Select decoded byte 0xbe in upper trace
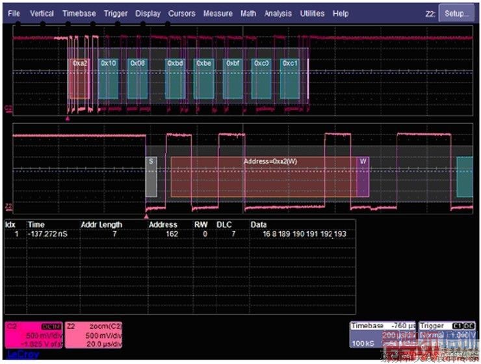The height and width of the screenshot is (364, 481). click(x=204, y=79)
